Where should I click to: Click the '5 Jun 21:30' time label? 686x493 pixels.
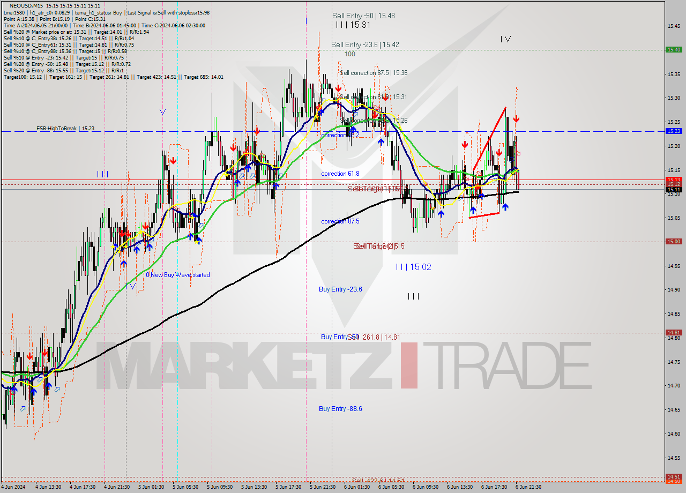tap(322, 487)
